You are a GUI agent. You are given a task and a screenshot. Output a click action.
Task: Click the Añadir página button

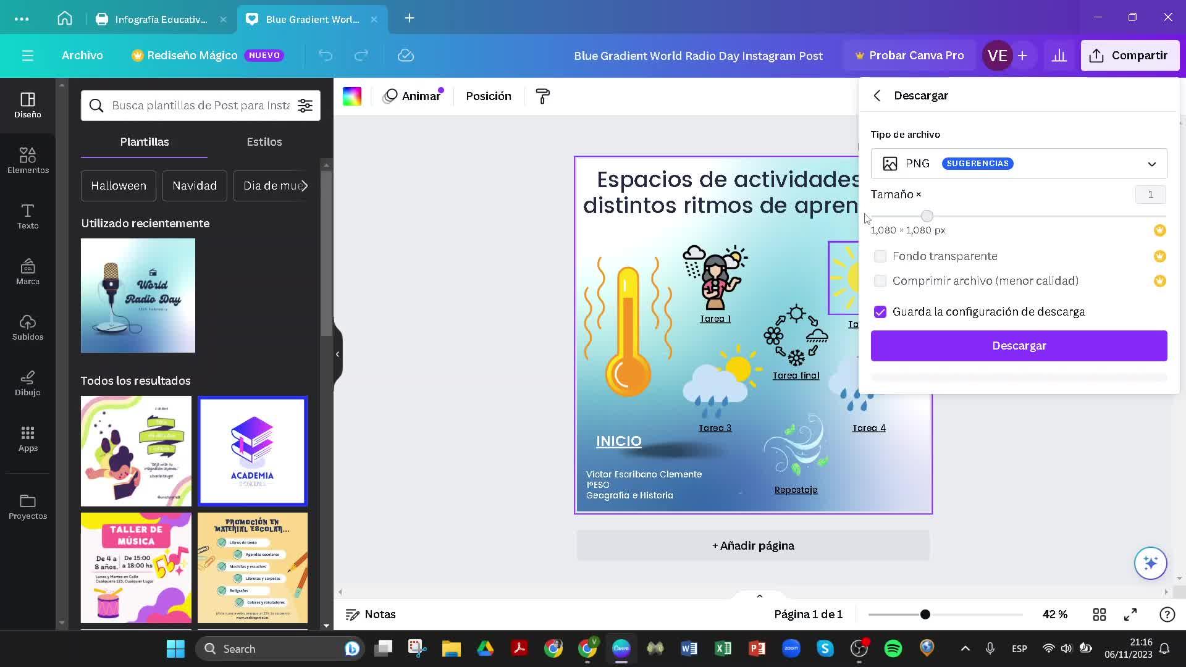tap(753, 546)
